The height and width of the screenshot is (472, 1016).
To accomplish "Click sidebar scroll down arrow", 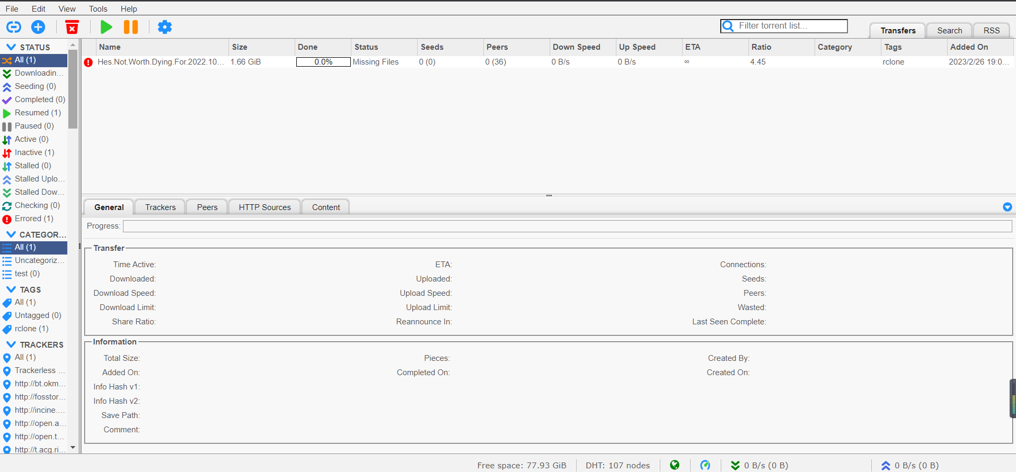I will tap(73, 448).
